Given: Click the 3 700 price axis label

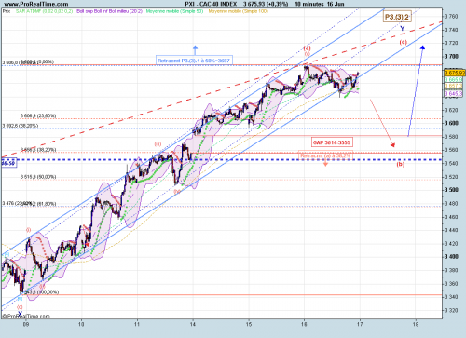Looking at the screenshot, I should coord(451,57).
